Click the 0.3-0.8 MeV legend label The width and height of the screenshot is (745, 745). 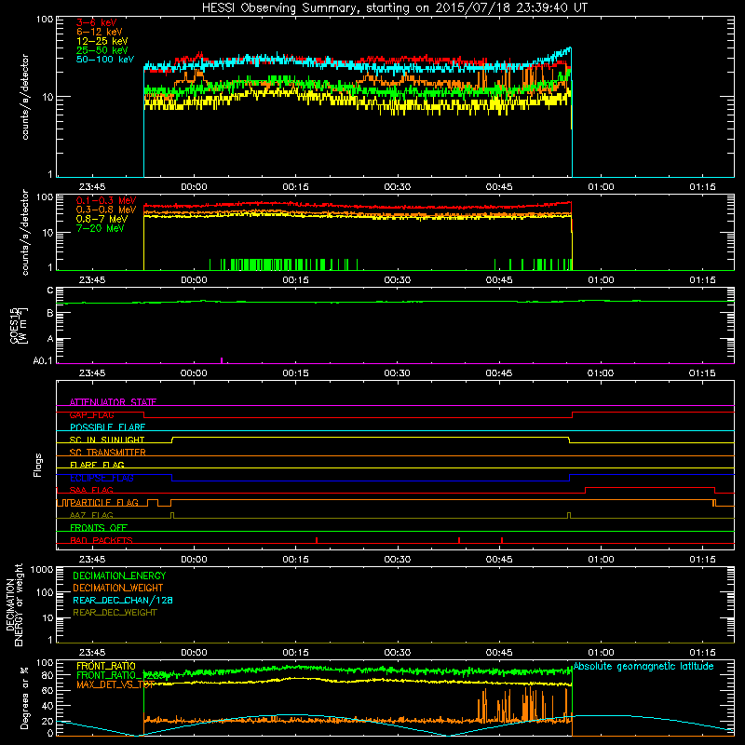[106, 210]
